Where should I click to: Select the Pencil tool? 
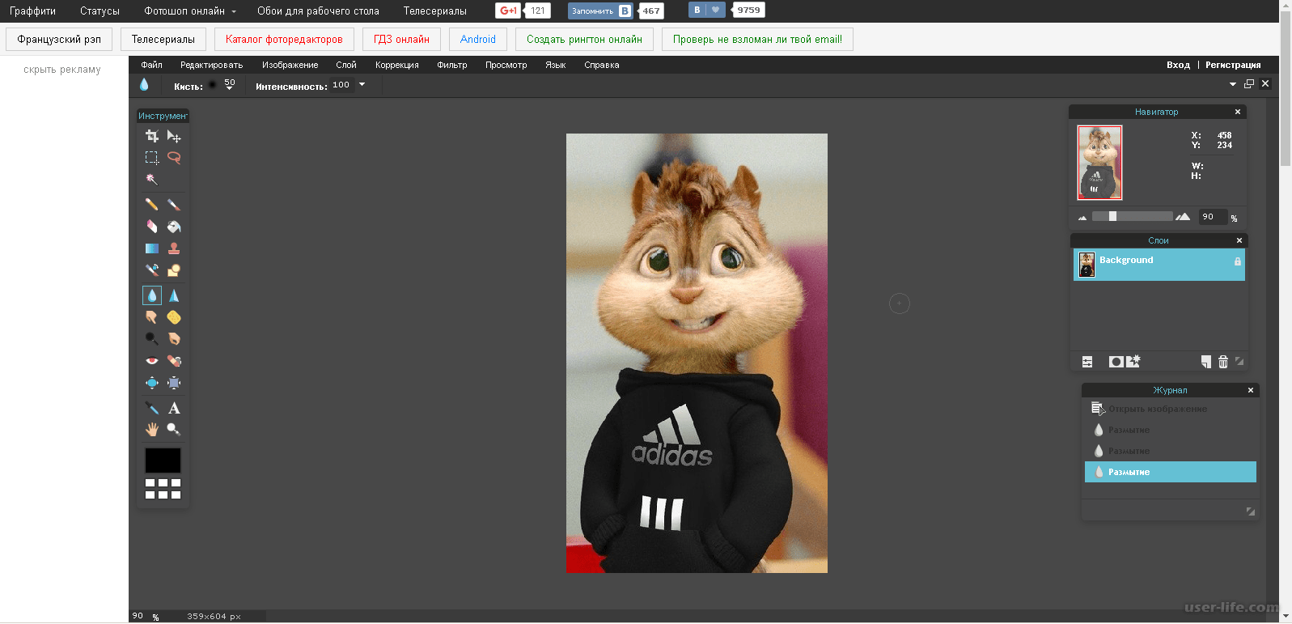pyautogui.click(x=152, y=205)
